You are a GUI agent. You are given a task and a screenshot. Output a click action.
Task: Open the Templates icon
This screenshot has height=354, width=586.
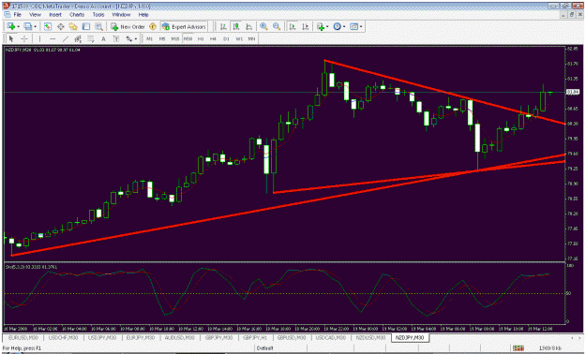coord(353,26)
